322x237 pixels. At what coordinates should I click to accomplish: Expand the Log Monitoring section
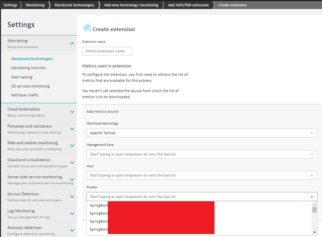pos(72,213)
